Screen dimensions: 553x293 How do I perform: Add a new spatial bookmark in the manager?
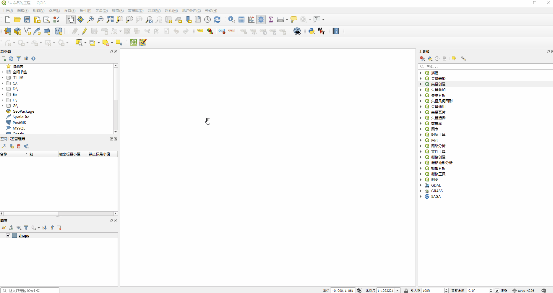12,146
